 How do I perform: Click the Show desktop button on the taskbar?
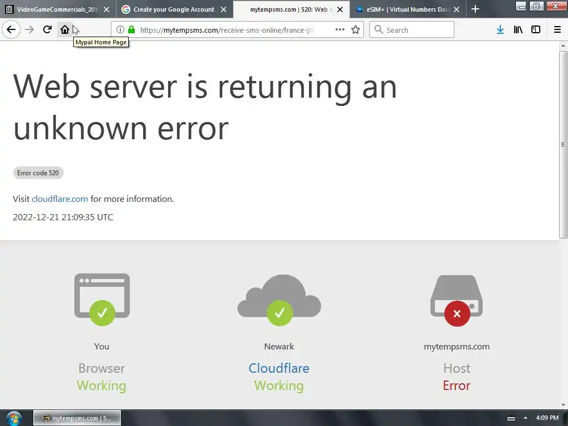(x=565, y=418)
